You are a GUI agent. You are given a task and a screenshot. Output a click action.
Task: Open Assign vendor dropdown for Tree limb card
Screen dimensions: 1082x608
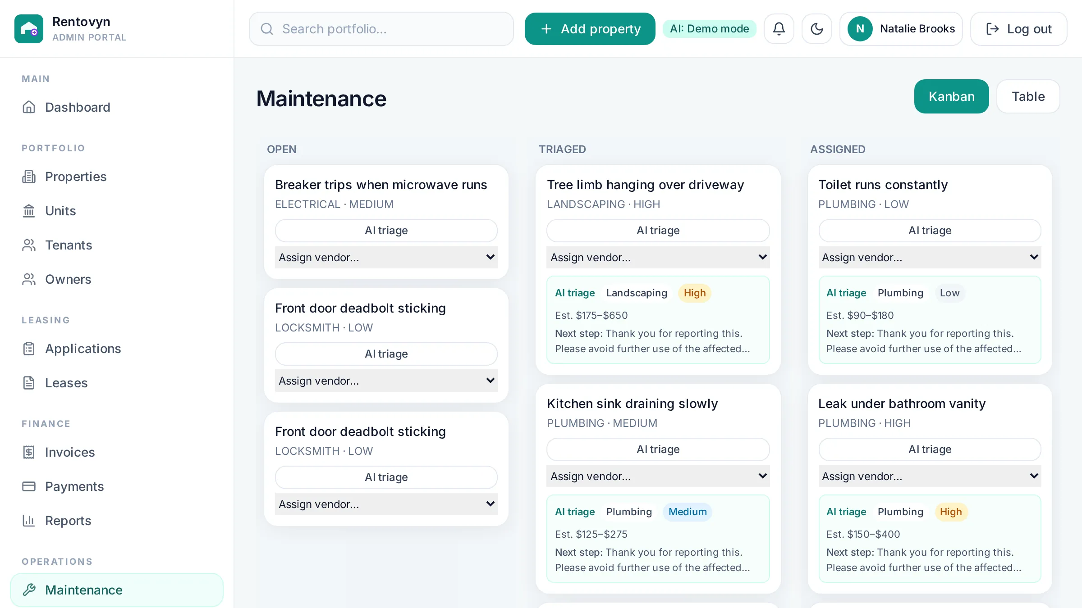point(658,257)
